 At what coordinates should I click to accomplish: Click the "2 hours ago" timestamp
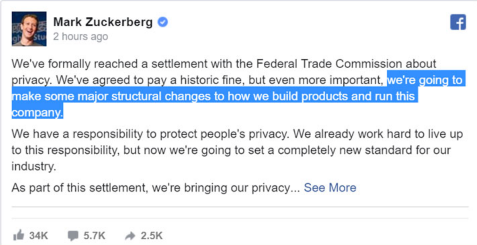80,37
